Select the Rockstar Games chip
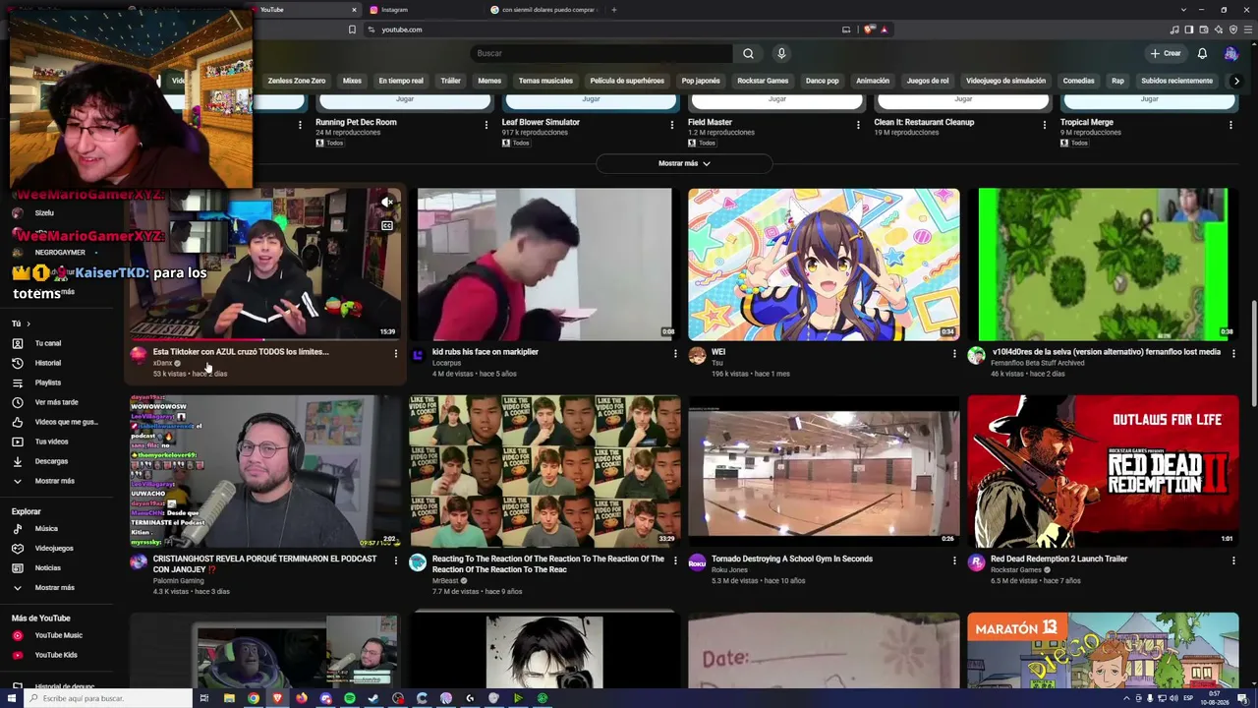 [763, 81]
